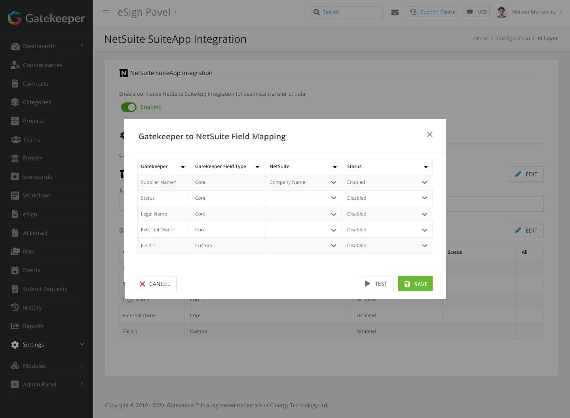Screen dimensions: 570x418
Task: Click the Scorecards star icon
Action: click(x=15, y=177)
